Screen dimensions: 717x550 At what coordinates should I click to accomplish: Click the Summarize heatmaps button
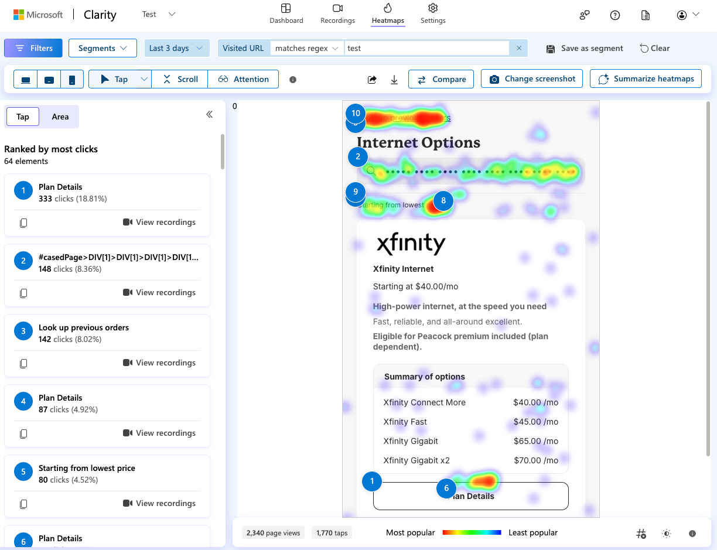(x=646, y=79)
